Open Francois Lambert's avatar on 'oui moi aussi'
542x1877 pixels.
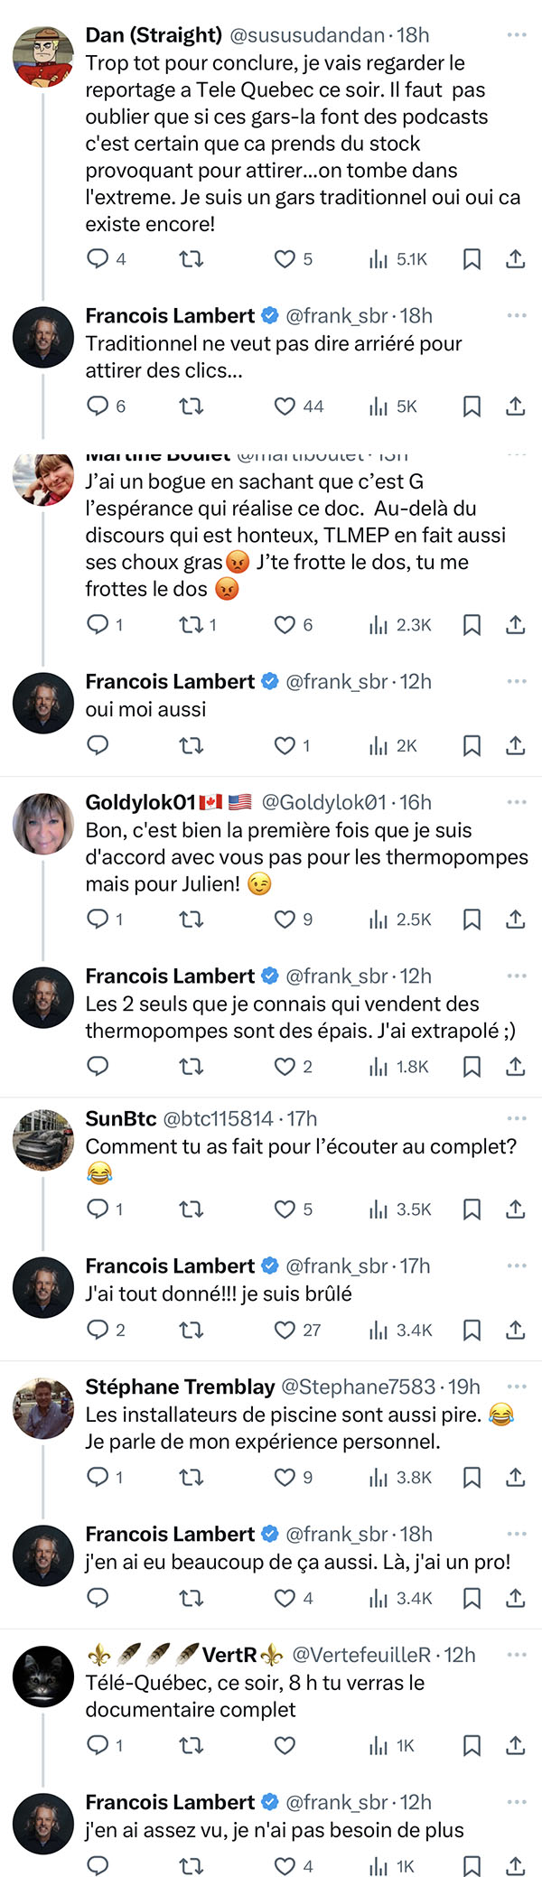(x=42, y=703)
